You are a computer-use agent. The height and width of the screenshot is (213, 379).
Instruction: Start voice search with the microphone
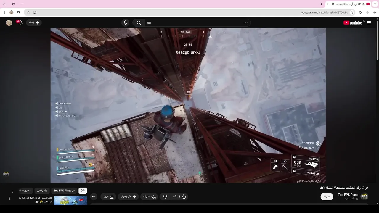tap(125, 23)
